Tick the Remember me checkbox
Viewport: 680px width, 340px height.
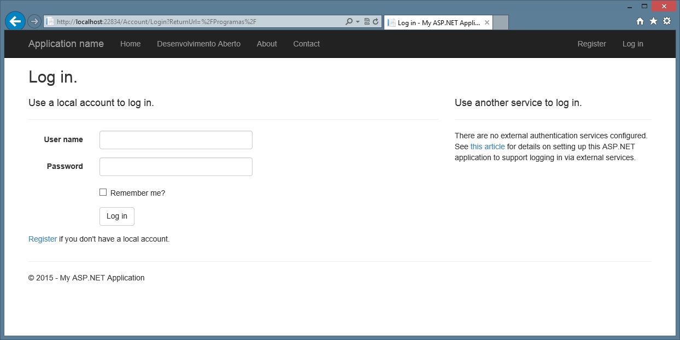click(x=103, y=192)
